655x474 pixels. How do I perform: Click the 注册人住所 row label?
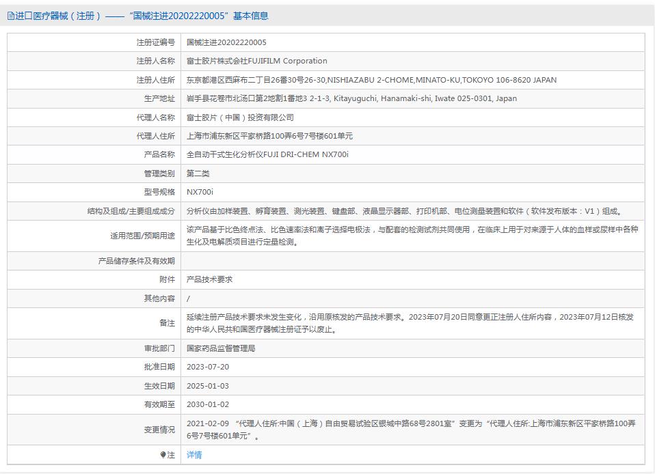pos(155,80)
